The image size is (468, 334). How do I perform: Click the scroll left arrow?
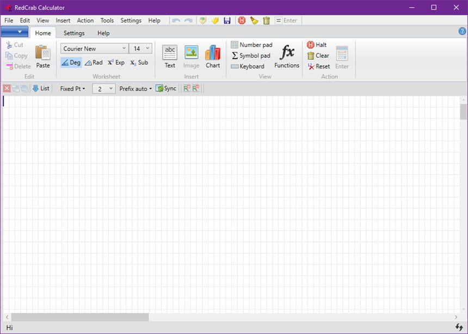click(7, 317)
